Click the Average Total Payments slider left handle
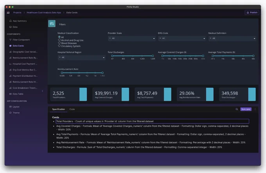 [213, 56]
